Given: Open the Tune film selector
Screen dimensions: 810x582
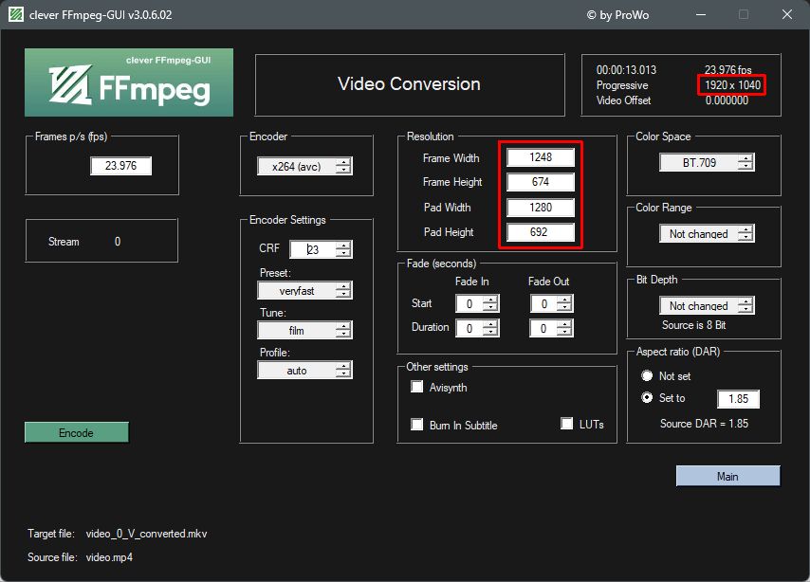Looking at the screenshot, I should [304, 331].
